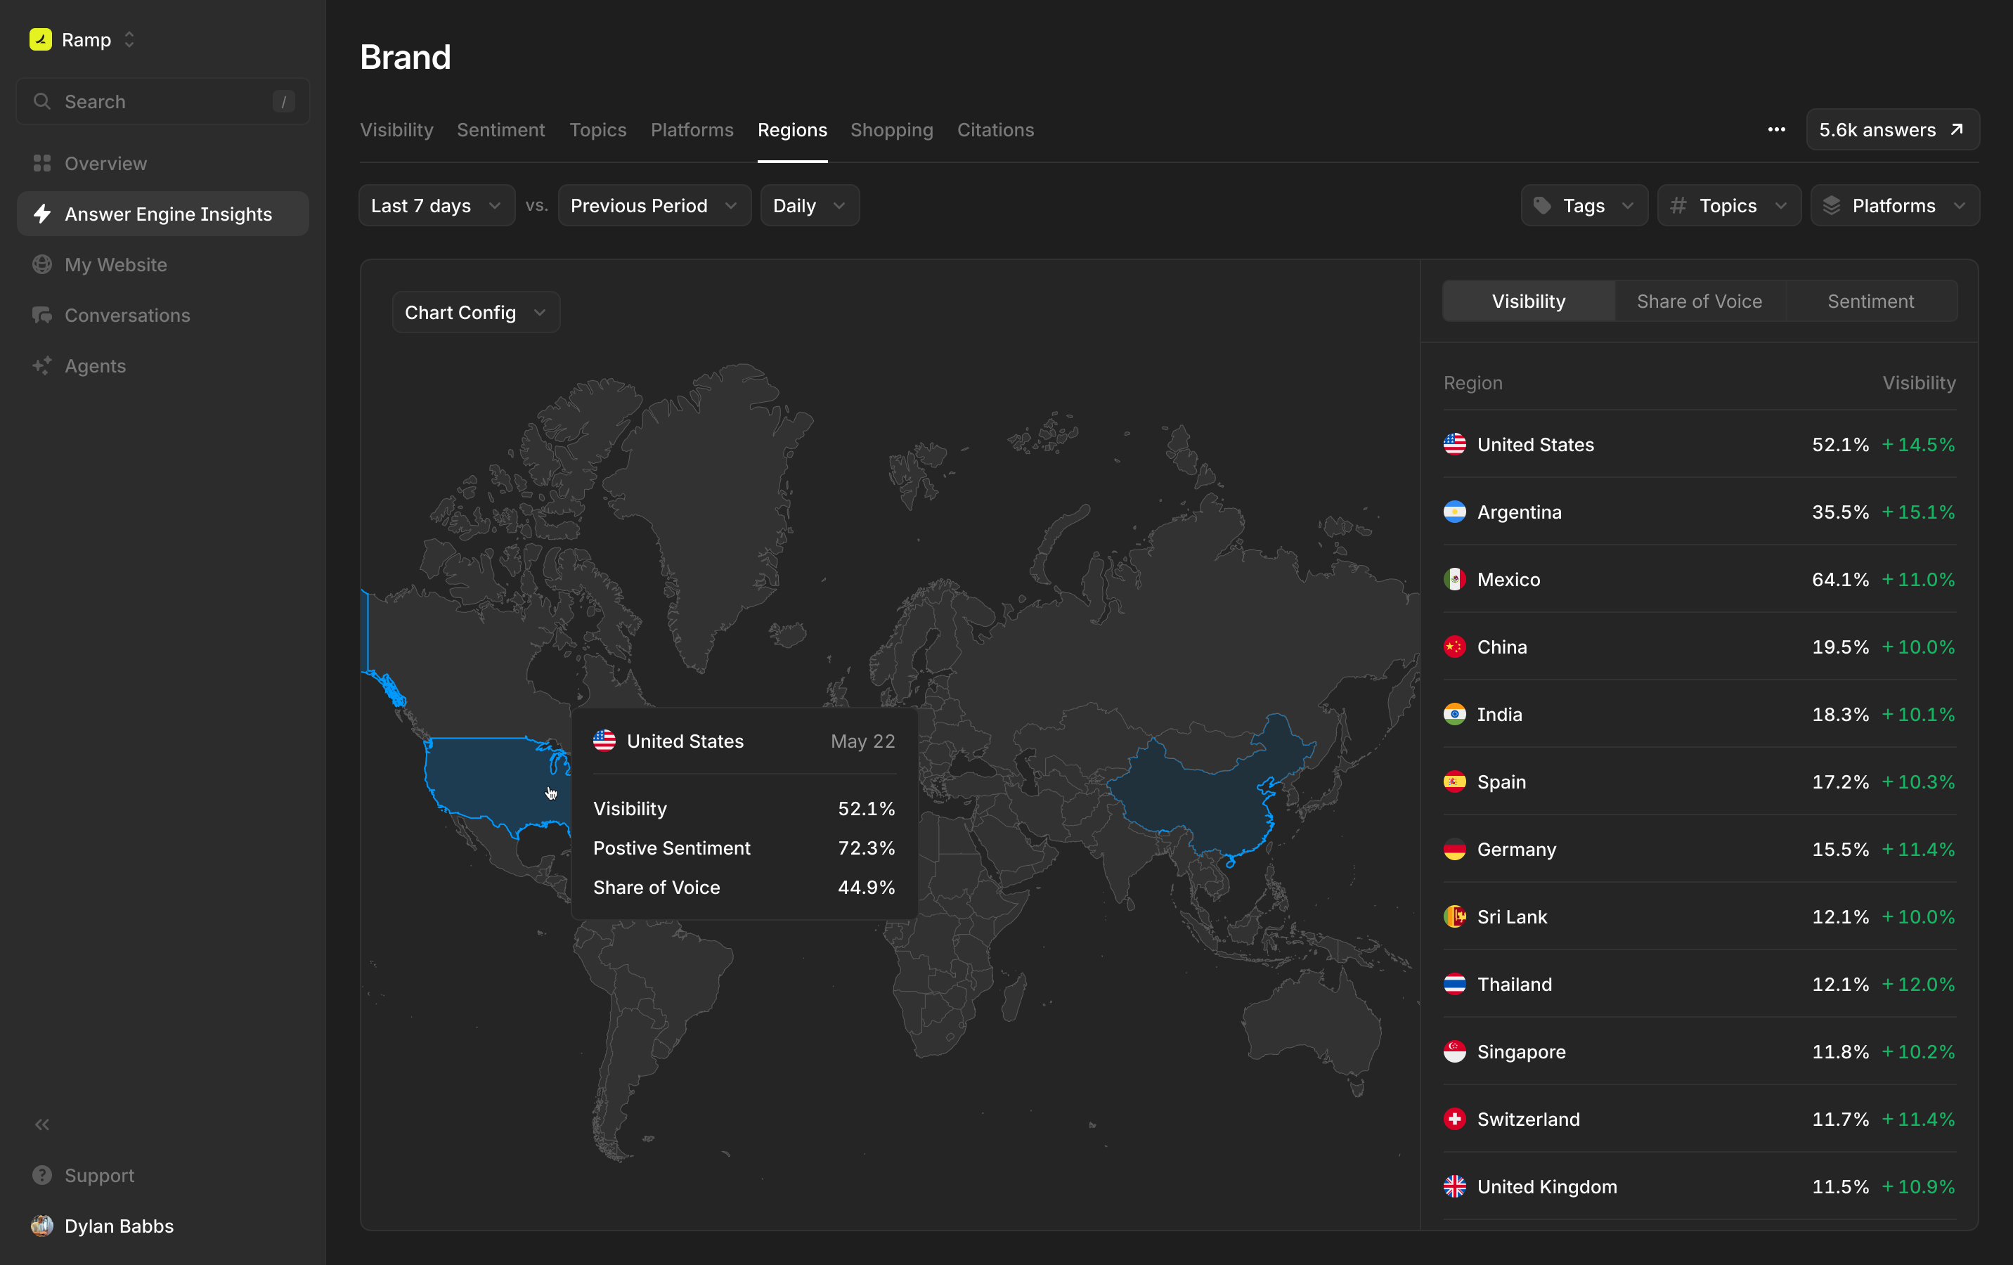Viewport: 2013px width, 1265px height.
Task: Switch to the Citations tab
Action: (995, 129)
